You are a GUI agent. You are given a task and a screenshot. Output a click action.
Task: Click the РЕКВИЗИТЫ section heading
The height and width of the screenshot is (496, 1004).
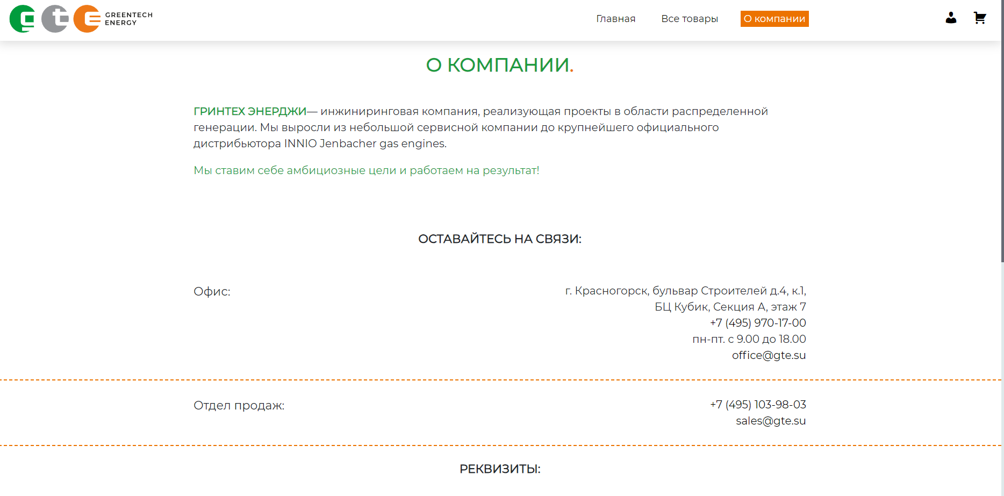click(x=499, y=469)
